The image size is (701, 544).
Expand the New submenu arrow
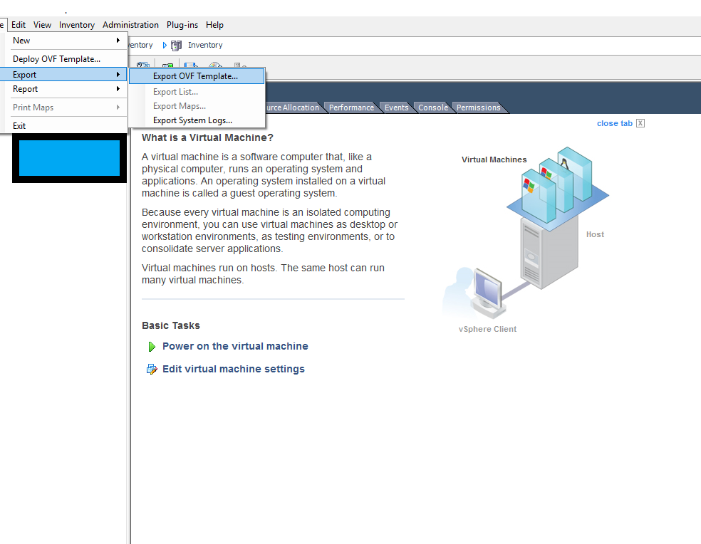118,41
